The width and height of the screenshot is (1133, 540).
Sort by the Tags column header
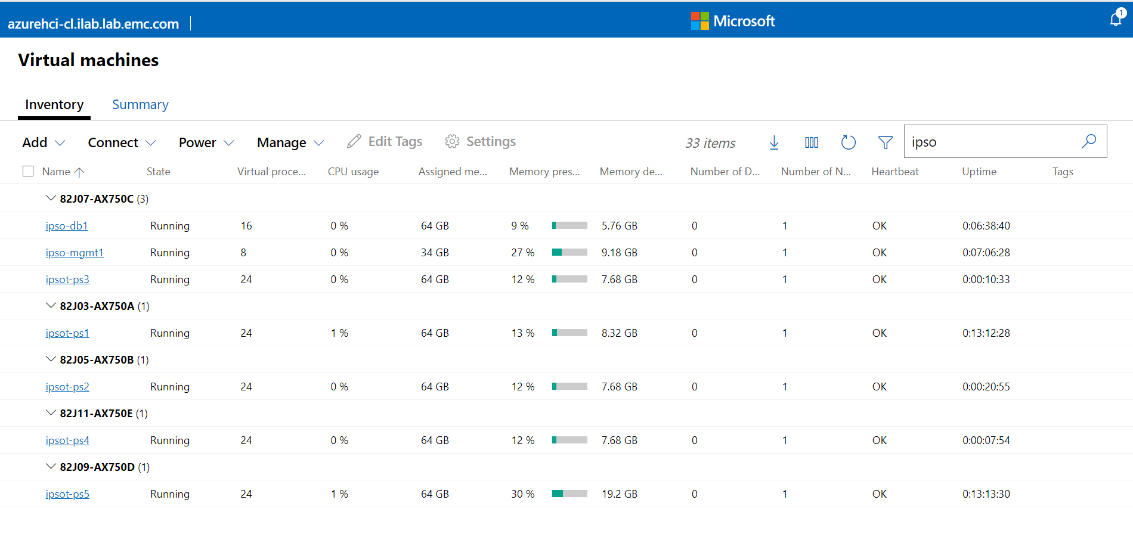[1063, 172]
